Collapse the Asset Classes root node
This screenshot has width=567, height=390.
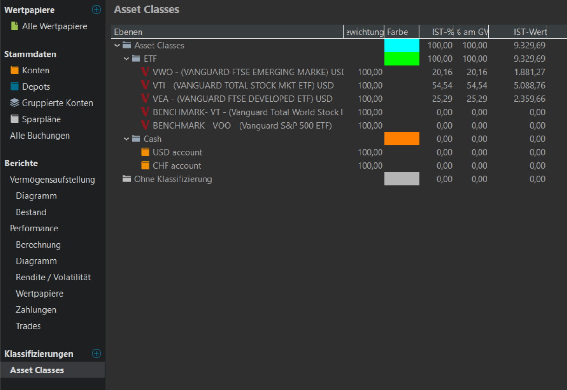(x=117, y=46)
